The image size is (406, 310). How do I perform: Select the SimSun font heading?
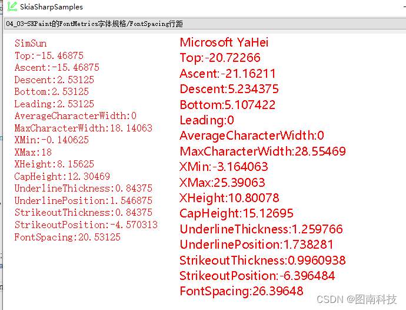pos(31,44)
